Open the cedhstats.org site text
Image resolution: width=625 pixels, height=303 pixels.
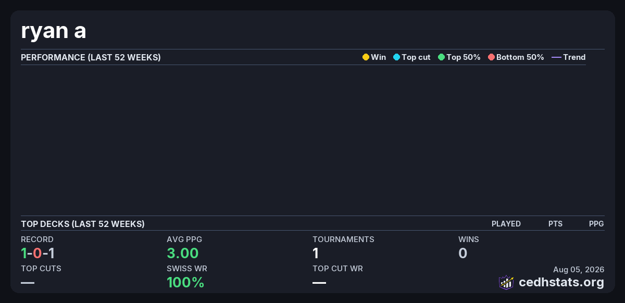coord(561,283)
